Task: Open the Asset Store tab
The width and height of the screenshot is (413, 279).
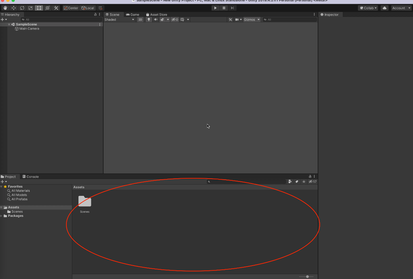Action: pyautogui.click(x=157, y=14)
